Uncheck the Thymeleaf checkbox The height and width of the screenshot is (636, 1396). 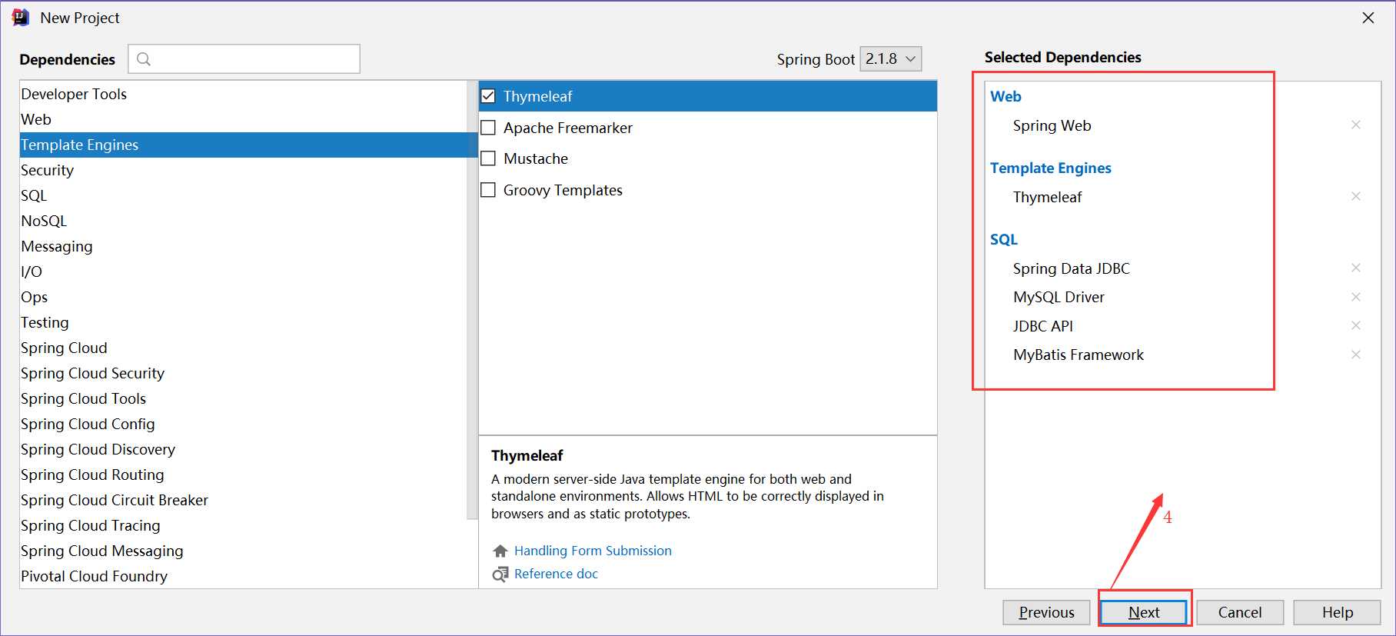coord(488,96)
